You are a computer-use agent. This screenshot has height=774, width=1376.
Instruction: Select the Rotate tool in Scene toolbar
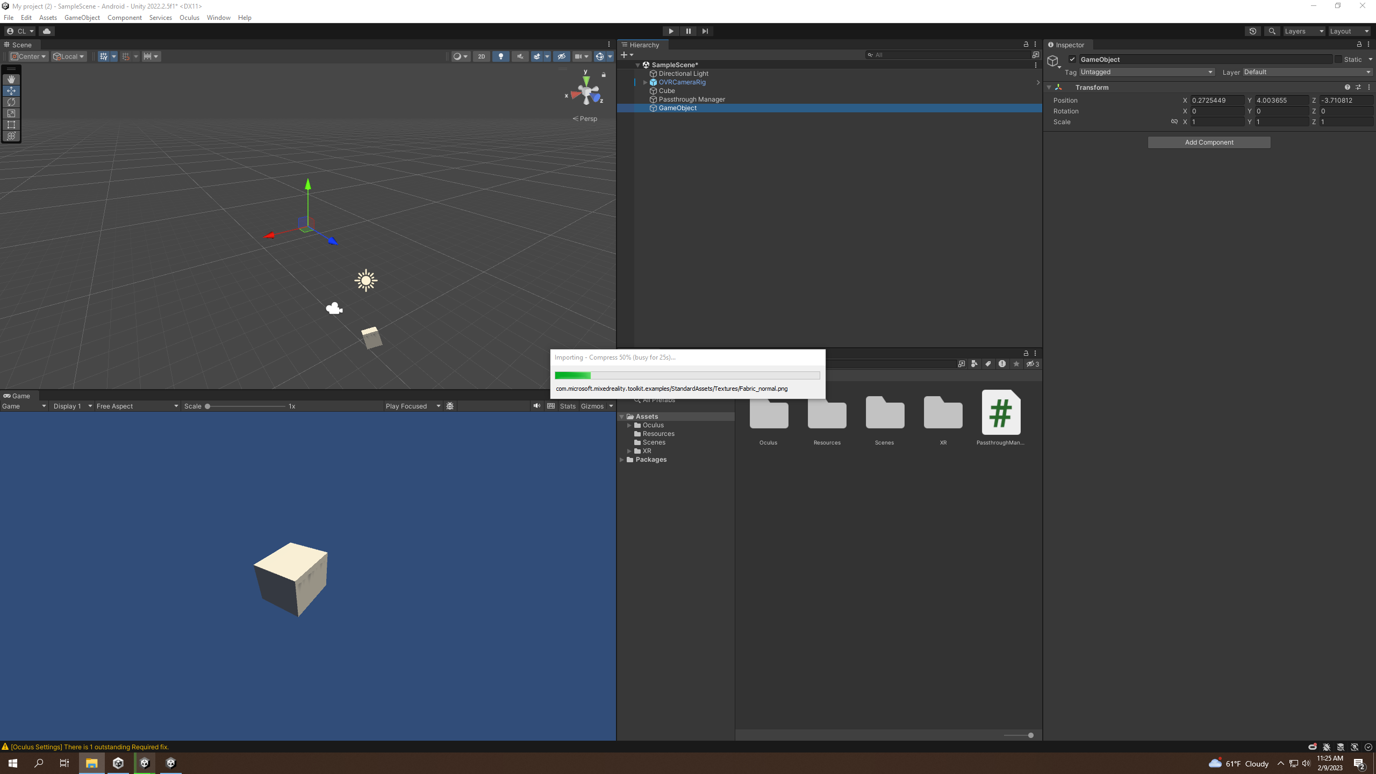click(x=11, y=102)
